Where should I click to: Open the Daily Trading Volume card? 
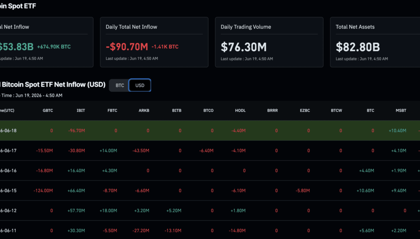[x=269, y=42]
